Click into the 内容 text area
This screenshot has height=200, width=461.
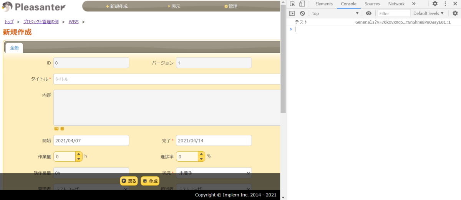point(167,108)
